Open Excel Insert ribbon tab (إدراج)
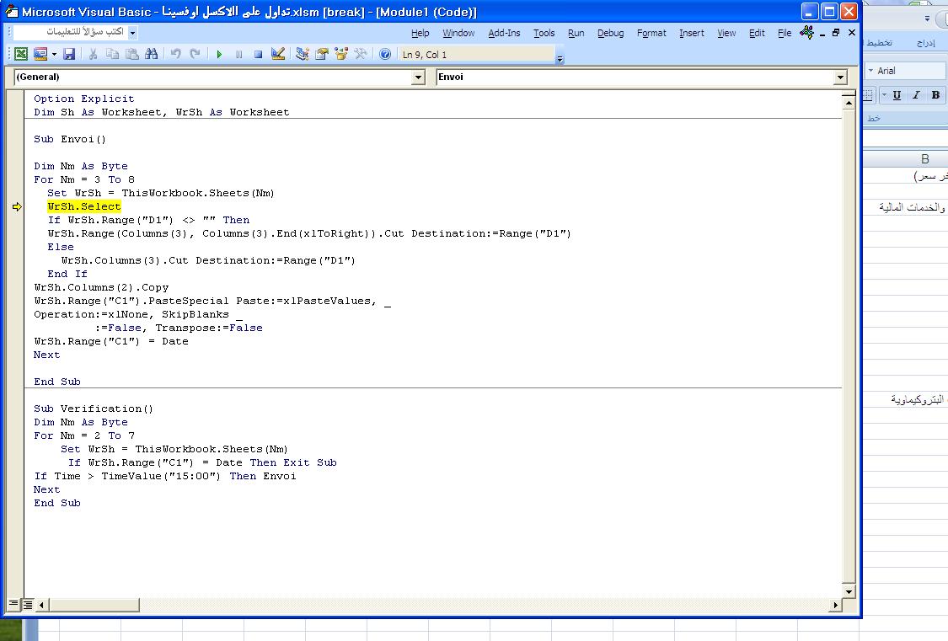Viewport: 948px width, 641px height. click(x=925, y=43)
